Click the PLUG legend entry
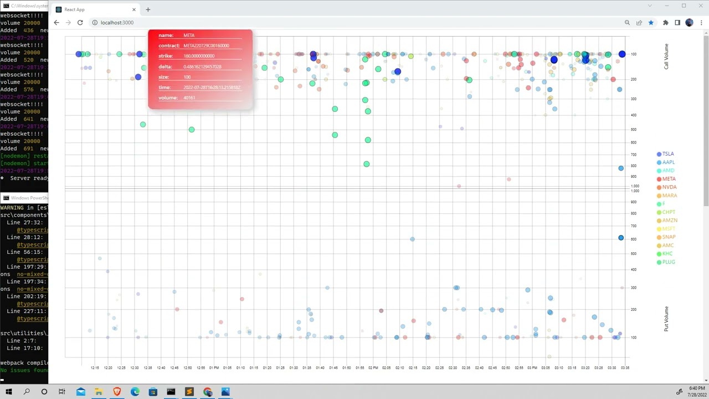Image resolution: width=709 pixels, height=399 pixels. pos(666,262)
